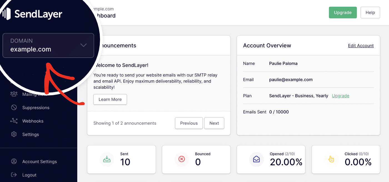Open the domain dropdown chevron
Image resolution: width=389 pixels, height=182 pixels.
click(x=83, y=45)
